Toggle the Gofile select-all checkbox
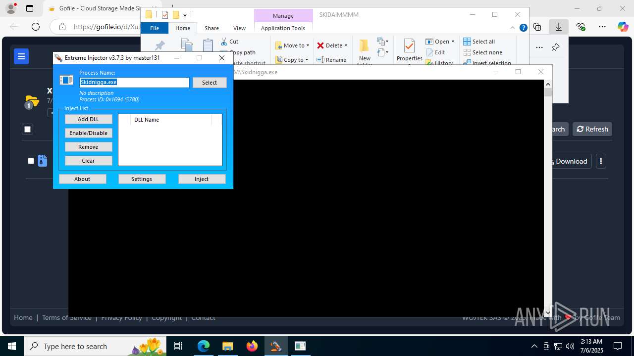The width and height of the screenshot is (634, 356). click(28, 130)
